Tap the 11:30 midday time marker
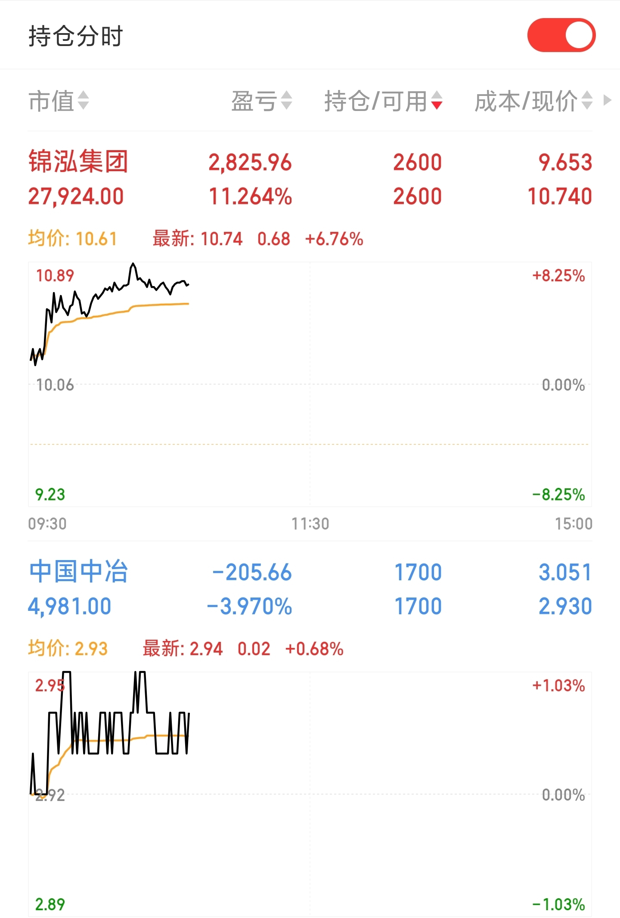Image resolution: width=620 pixels, height=918 pixels. coord(310,524)
